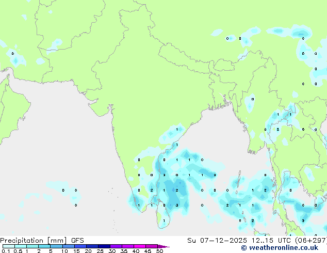Pick the legend swatch between 2 and 5

pyautogui.click(x=44, y=246)
